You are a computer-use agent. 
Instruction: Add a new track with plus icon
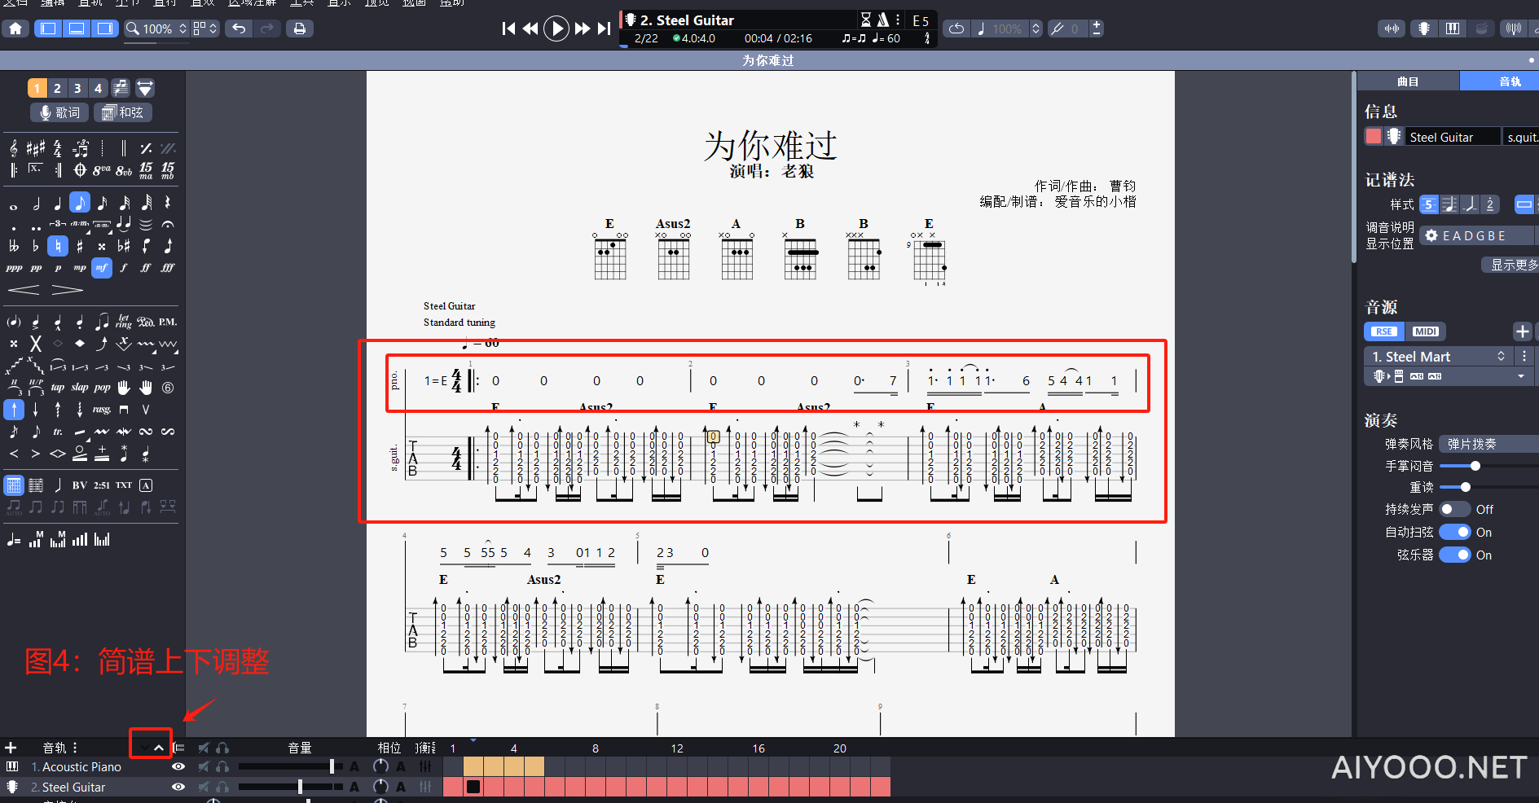[11, 748]
